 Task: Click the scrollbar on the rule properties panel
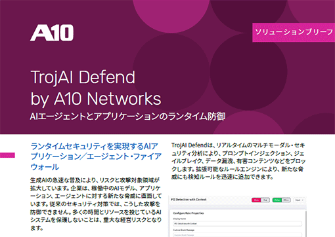pyautogui.click(x=306, y=224)
